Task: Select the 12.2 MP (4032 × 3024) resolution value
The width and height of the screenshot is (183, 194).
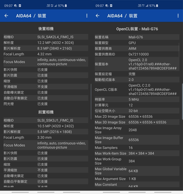Action: (x=56, y=43)
